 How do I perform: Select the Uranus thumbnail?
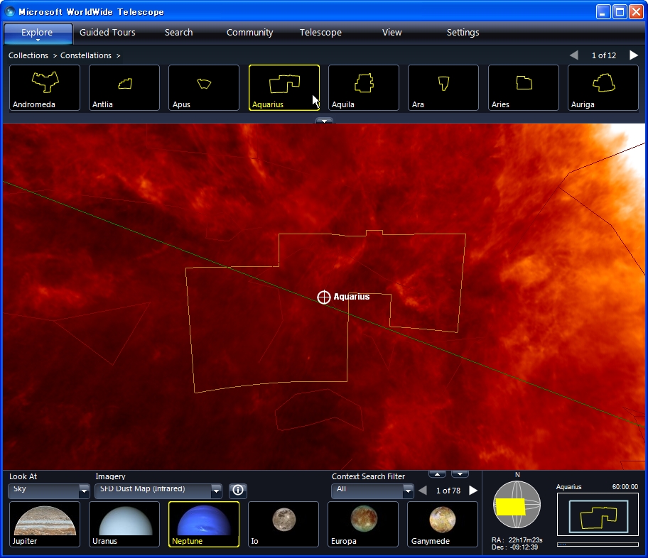pos(124,525)
